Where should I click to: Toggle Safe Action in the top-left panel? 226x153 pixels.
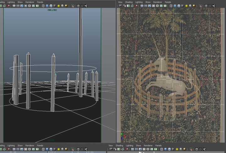(34, 6)
